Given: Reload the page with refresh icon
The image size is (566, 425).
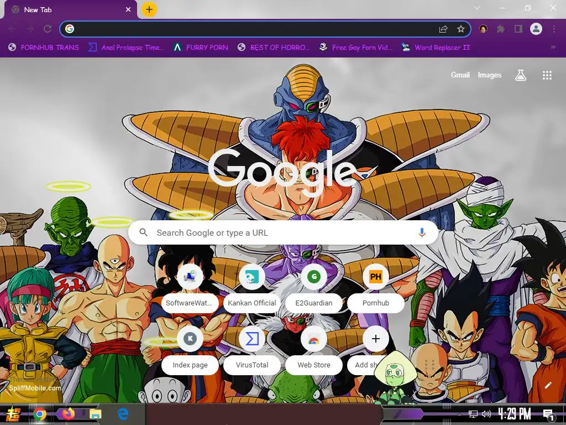Looking at the screenshot, I should [x=48, y=29].
